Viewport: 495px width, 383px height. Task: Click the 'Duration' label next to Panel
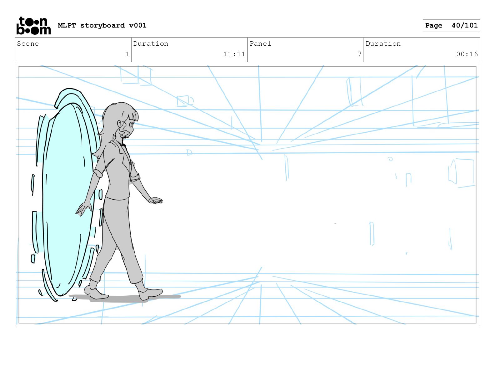pos(383,43)
